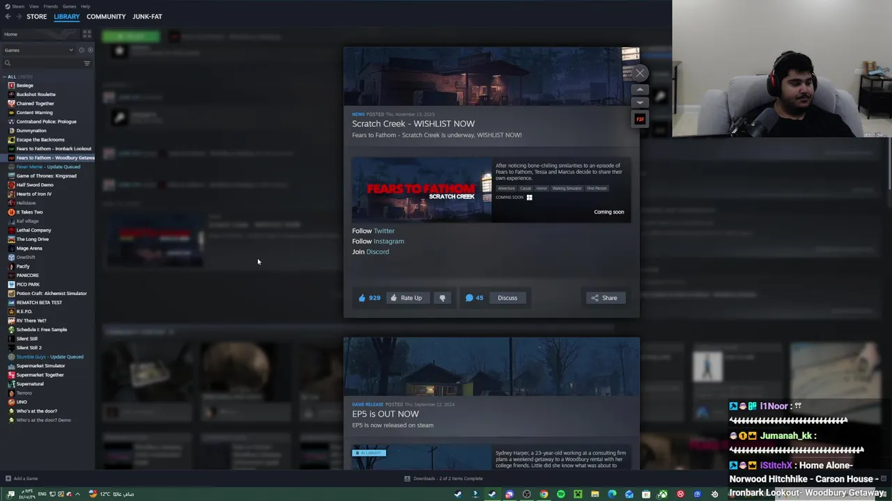
Task: Open the Scratch Creek - WISHLIST NOW headline
Action: coord(413,124)
